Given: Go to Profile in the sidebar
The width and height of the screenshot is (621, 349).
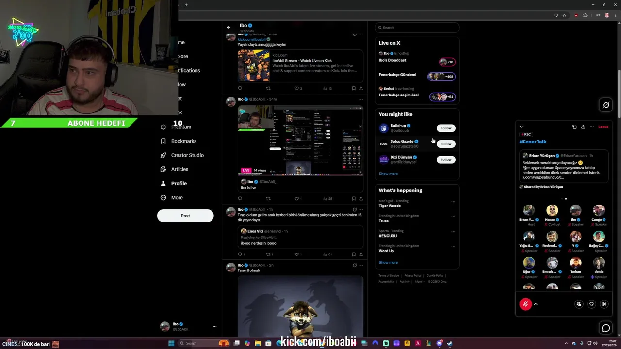Looking at the screenshot, I should point(174,183).
